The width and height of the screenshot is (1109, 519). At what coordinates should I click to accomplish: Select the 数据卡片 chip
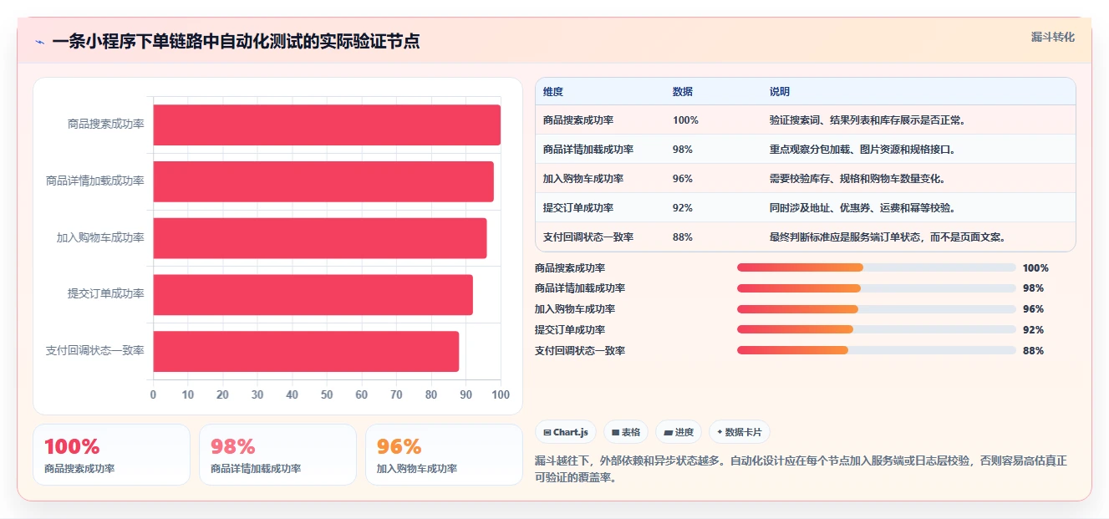point(740,432)
